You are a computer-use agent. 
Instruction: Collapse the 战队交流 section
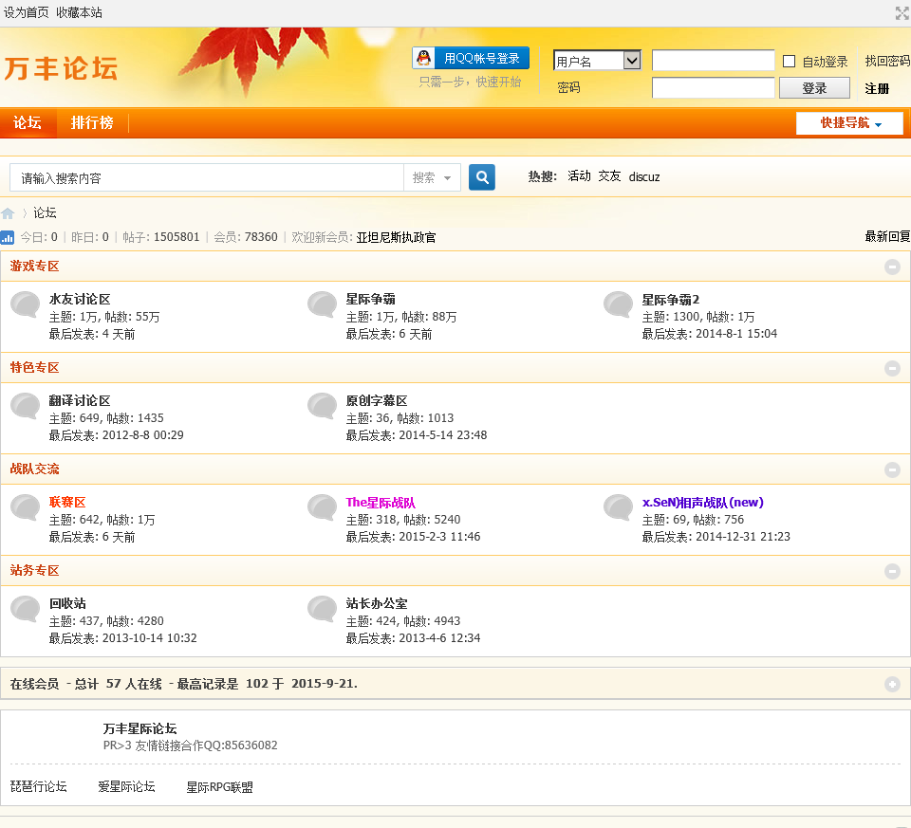892,469
